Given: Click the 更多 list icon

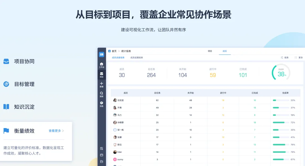Looking at the screenshot, I should click(296, 58).
